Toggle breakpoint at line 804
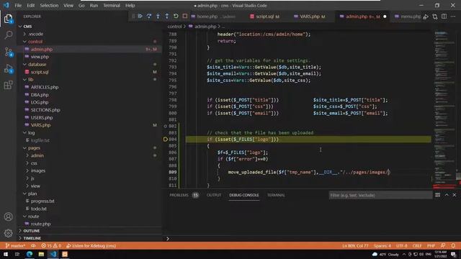461x259 pixels. pyautogui.click(x=166, y=139)
